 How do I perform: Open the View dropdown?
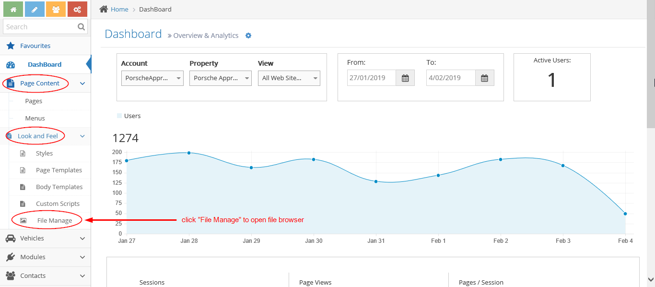click(x=289, y=78)
